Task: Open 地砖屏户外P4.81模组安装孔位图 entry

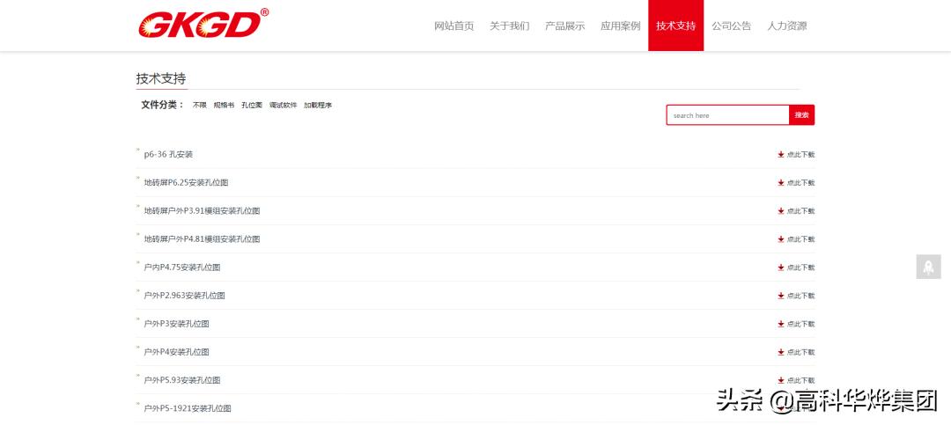Action: pos(202,239)
